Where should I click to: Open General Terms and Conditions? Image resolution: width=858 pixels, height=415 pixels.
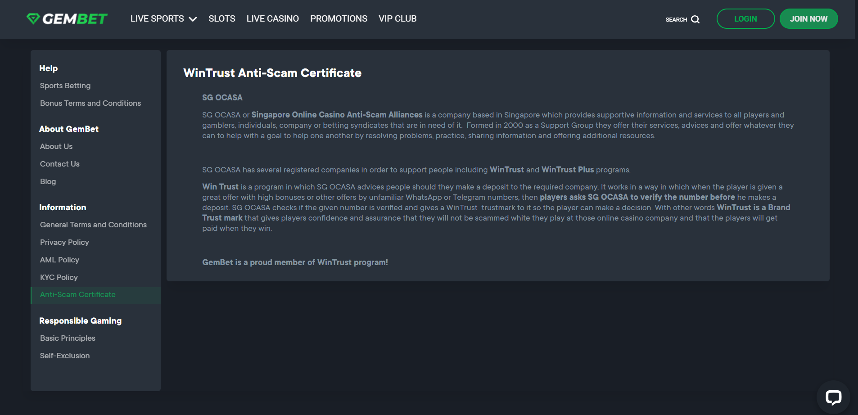click(x=93, y=225)
